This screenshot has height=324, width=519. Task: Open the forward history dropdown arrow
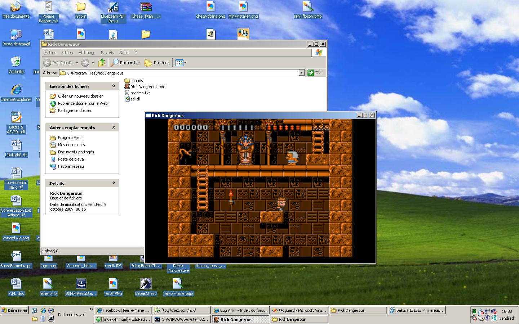[x=93, y=63]
